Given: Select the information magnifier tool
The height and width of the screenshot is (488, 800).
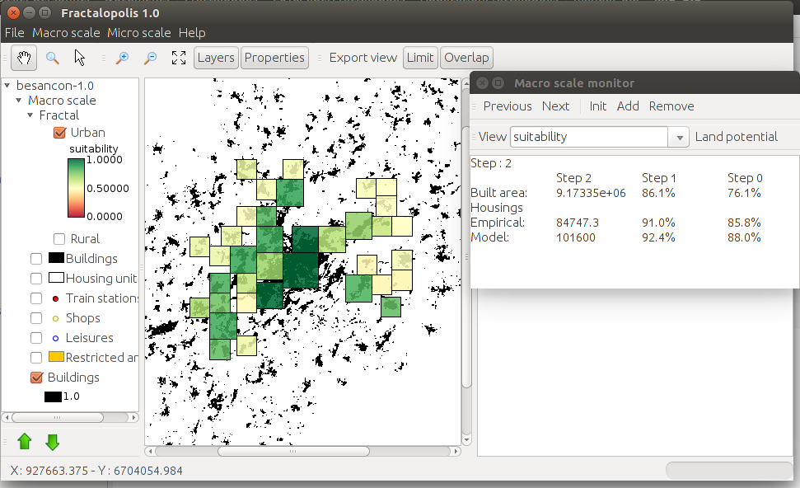Looking at the screenshot, I should point(53,58).
